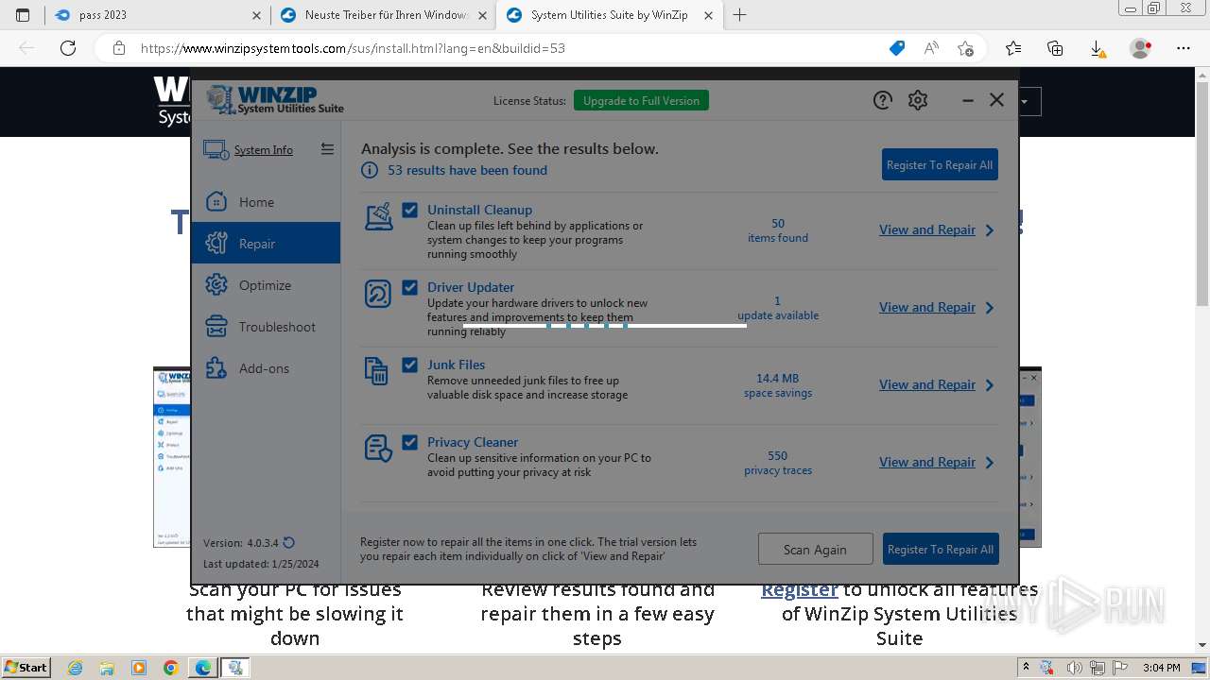
Task: Show hidden tray icons arrow
Action: (x=1027, y=667)
